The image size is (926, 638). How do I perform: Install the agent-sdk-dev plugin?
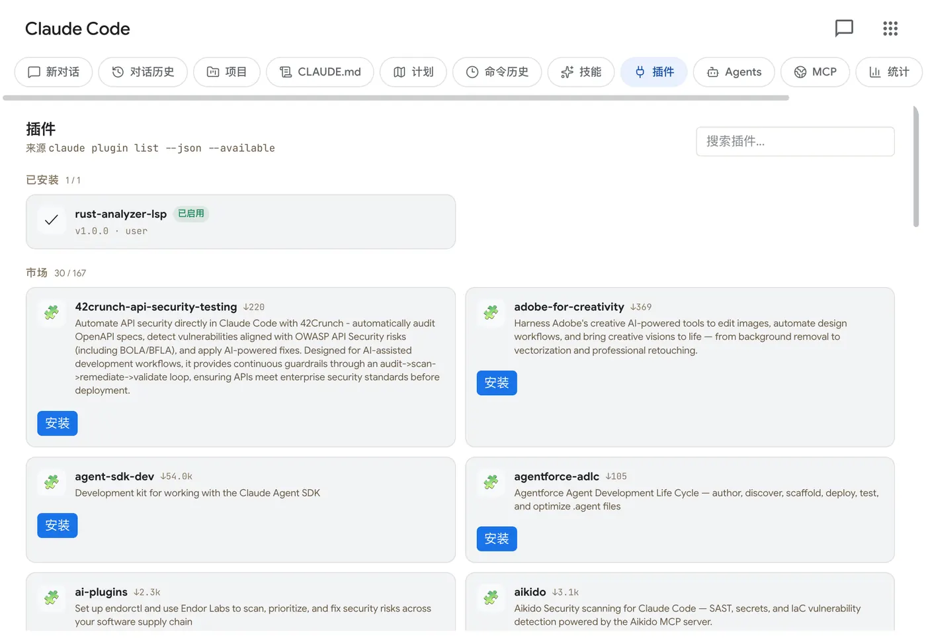pyautogui.click(x=58, y=525)
